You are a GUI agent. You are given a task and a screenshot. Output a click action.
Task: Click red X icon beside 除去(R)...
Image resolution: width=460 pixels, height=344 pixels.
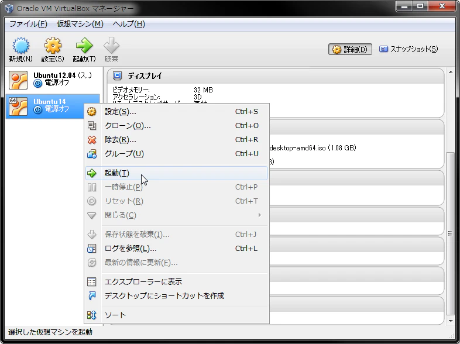coord(92,140)
